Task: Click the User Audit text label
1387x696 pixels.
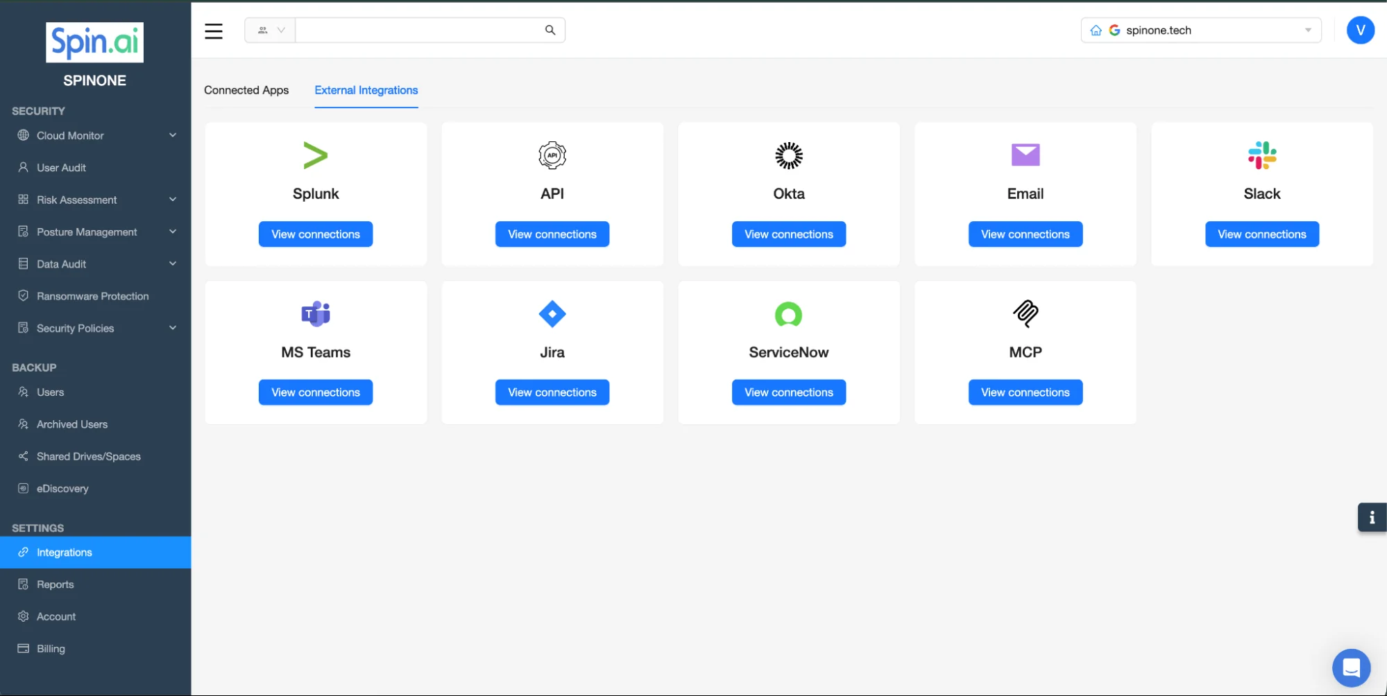Action: [x=61, y=168]
